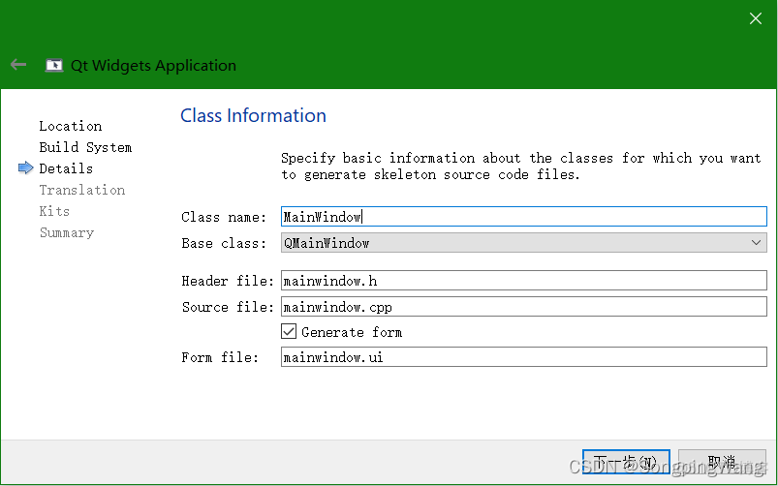Select the Kits step in the sidebar
Image resolution: width=778 pixels, height=486 pixels.
(x=54, y=211)
